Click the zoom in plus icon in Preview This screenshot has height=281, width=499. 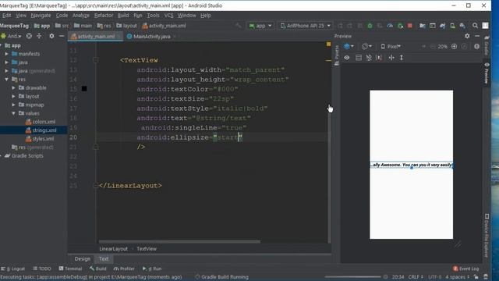pyautogui.click(x=454, y=47)
